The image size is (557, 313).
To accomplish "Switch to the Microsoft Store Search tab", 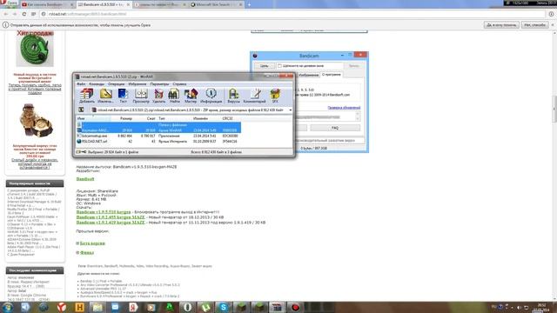I will click(x=217, y=4).
